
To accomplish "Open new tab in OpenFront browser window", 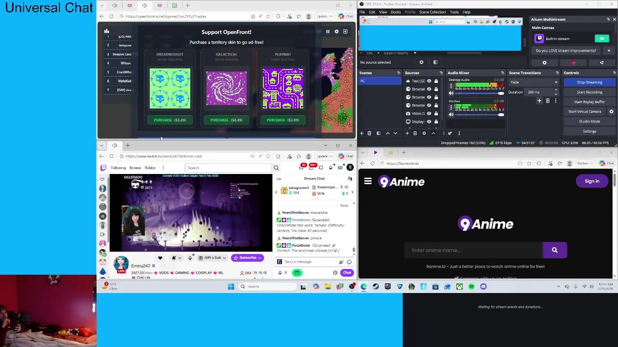I will click(x=188, y=5).
